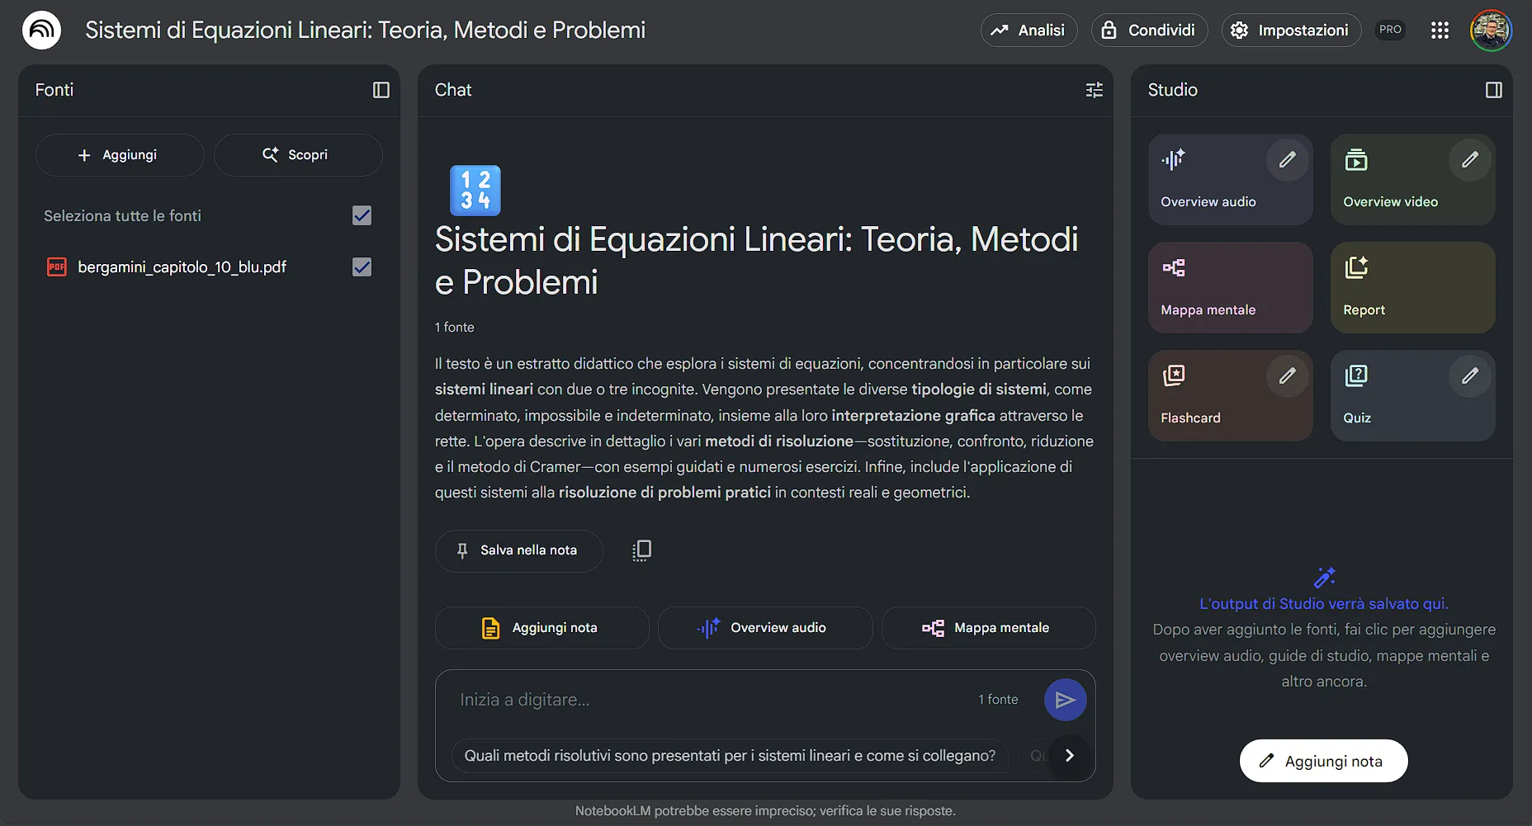
Task: Click Mappa mentale chat chip
Action: (x=988, y=628)
